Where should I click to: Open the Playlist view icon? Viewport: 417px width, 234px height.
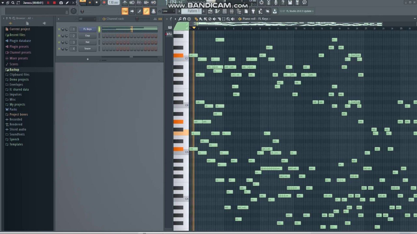[x=210, y=11]
